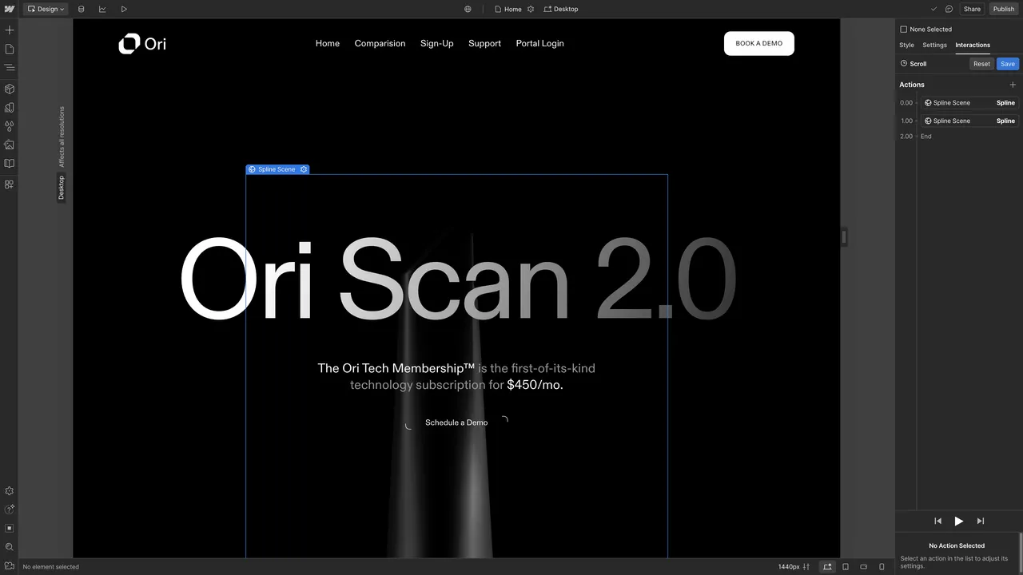Open the Pages panel
The image size is (1023, 575).
pyautogui.click(x=10, y=49)
